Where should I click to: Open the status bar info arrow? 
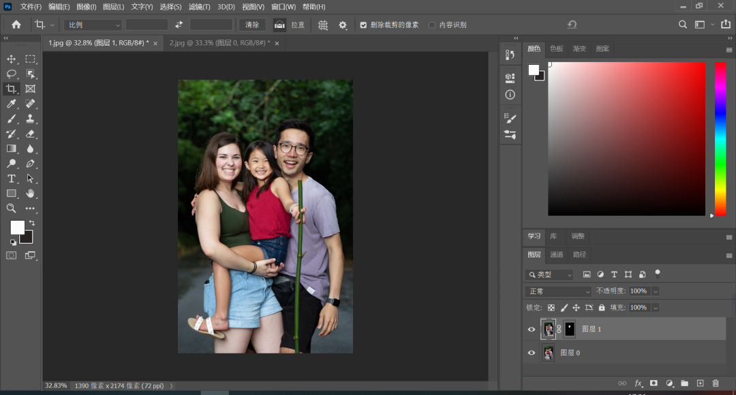coord(171,386)
